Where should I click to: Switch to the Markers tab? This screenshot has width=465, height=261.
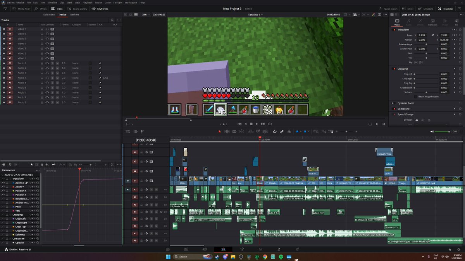click(74, 14)
